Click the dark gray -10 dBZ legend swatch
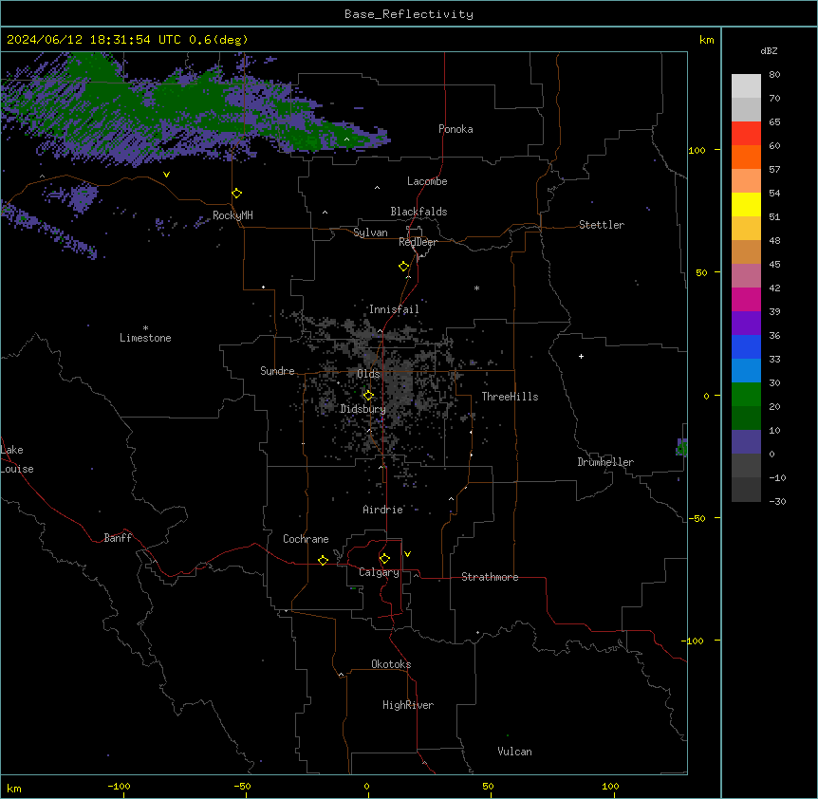This screenshot has width=818, height=799. click(746, 490)
